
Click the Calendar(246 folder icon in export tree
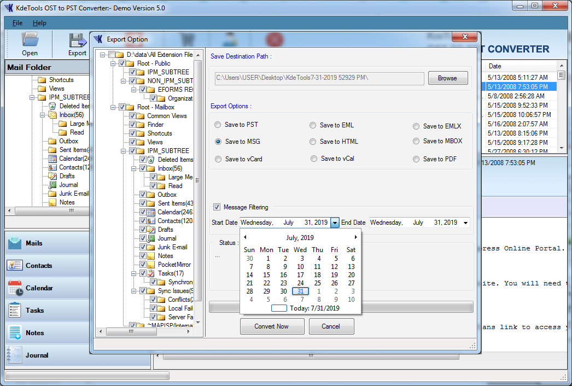click(151, 212)
